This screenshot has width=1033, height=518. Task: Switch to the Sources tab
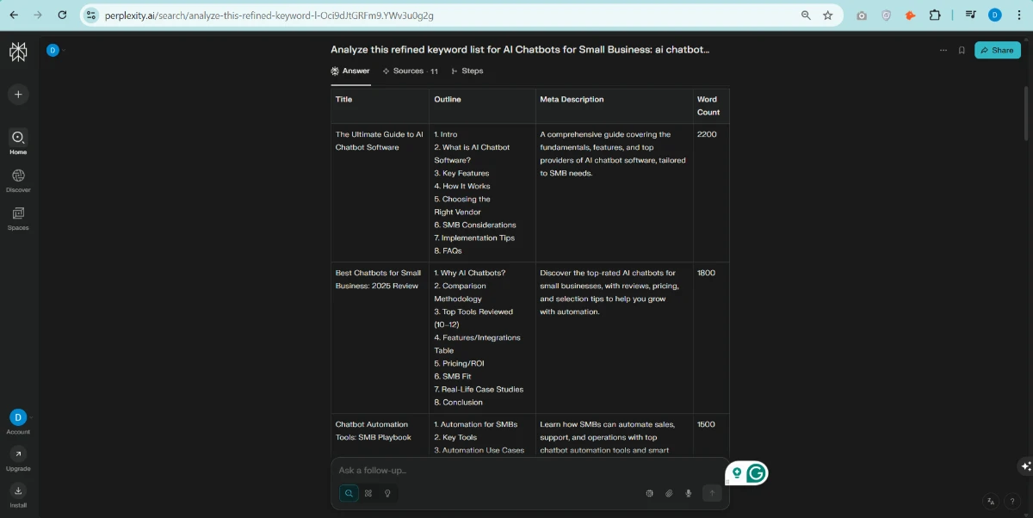pyautogui.click(x=411, y=71)
